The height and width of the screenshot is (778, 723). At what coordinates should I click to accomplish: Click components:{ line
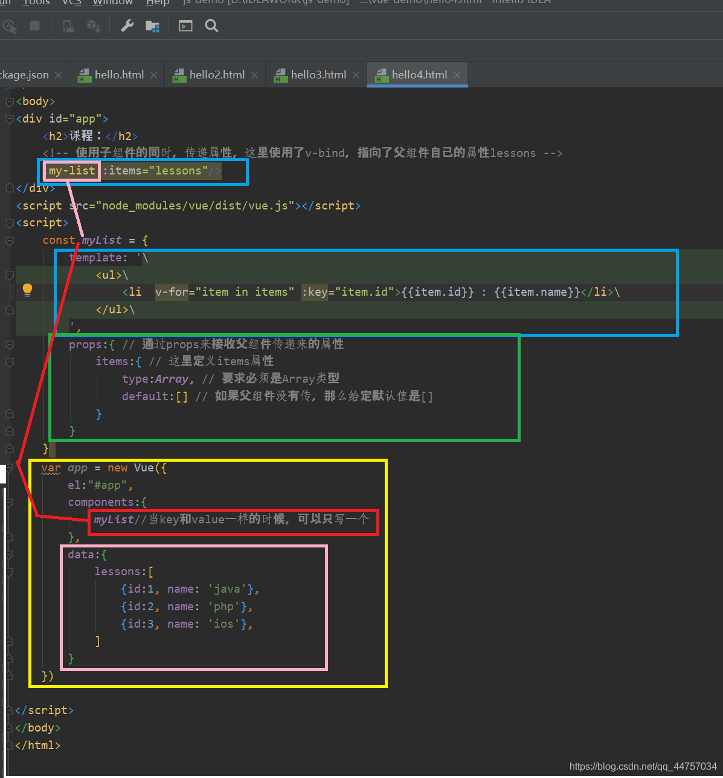pos(108,502)
